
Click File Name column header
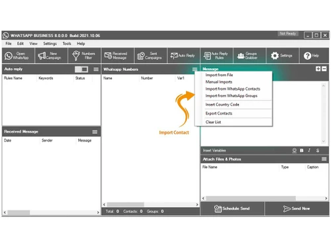pyautogui.click(x=210, y=167)
